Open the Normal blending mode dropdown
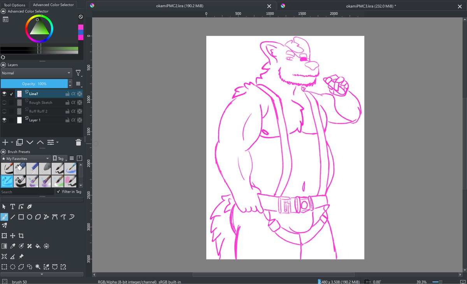 coord(36,73)
